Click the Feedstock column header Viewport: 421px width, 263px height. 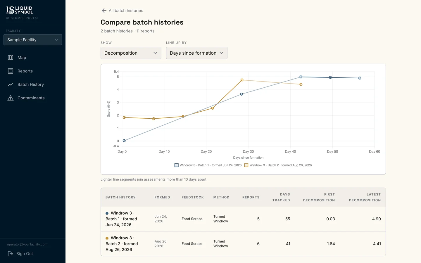coord(193,197)
